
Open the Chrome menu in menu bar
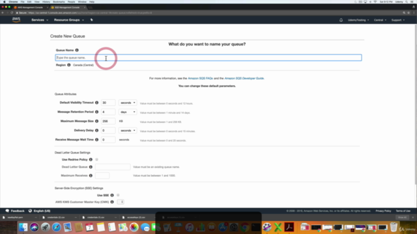tap(13, 2)
